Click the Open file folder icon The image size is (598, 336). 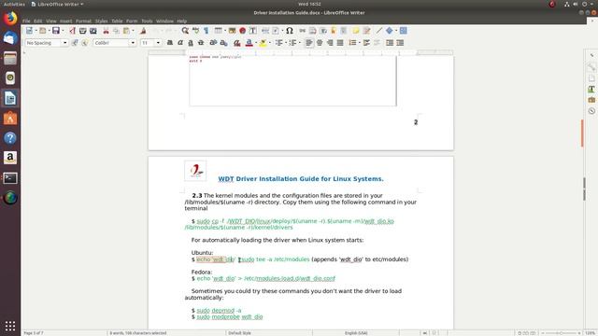[43, 31]
